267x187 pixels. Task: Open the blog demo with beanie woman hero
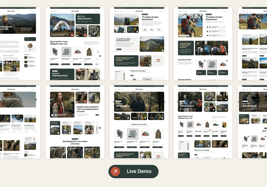(20, 44)
